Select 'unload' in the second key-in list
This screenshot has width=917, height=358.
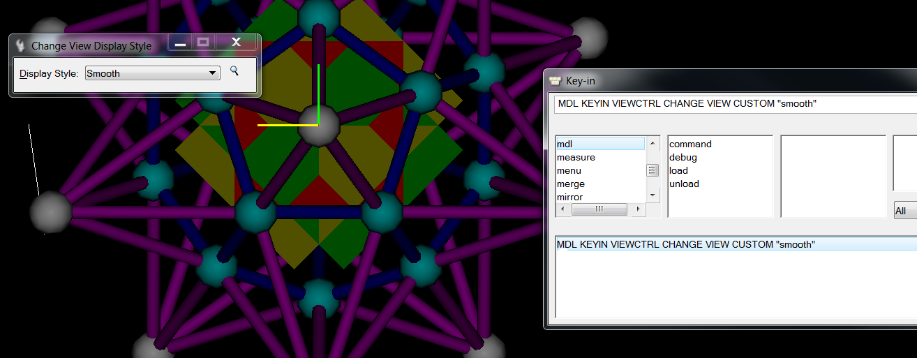pos(720,184)
